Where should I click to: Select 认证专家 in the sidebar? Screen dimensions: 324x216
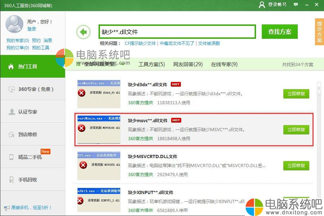33,112
